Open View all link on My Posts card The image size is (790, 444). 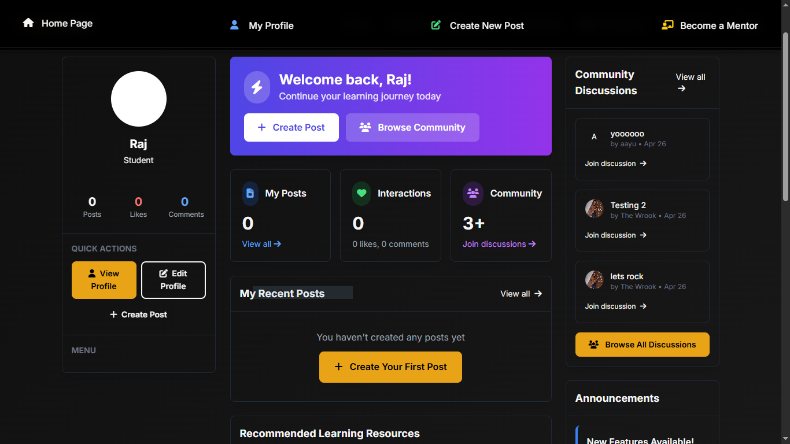coord(261,244)
